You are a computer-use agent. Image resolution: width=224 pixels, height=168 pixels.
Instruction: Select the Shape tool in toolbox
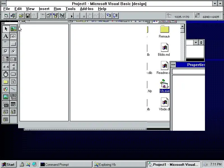point(6,89)
